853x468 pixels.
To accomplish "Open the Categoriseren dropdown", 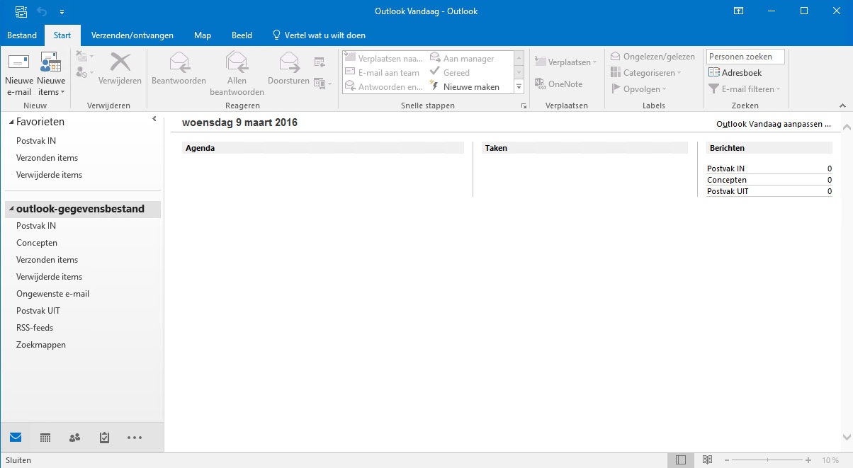I will (646, 73).
